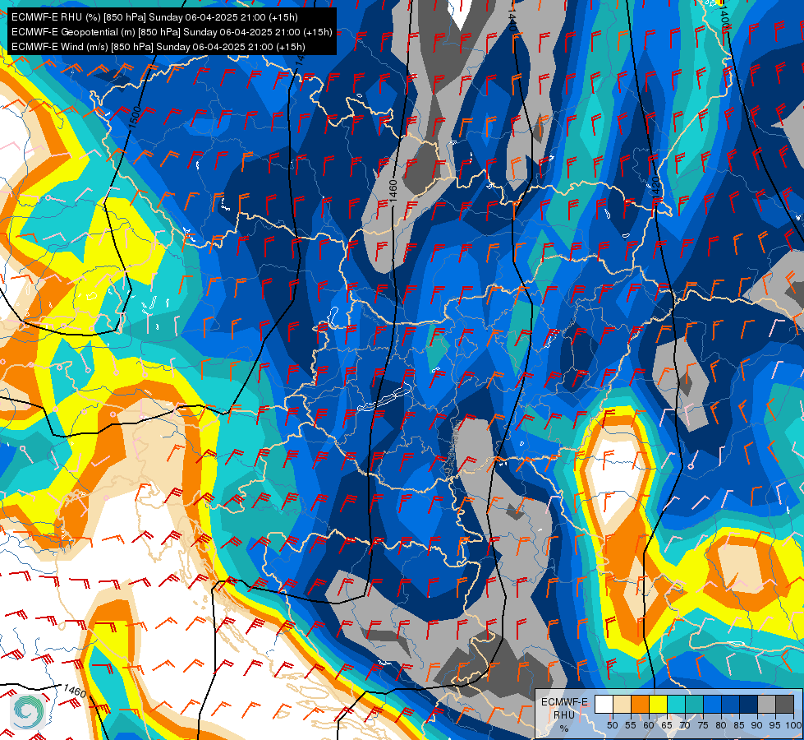
Task: Select the ECMWF-E Geopotential (m) header line
Action: click(x=172, y=32)
